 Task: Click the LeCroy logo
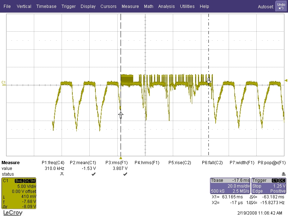(x=13, y=213)
